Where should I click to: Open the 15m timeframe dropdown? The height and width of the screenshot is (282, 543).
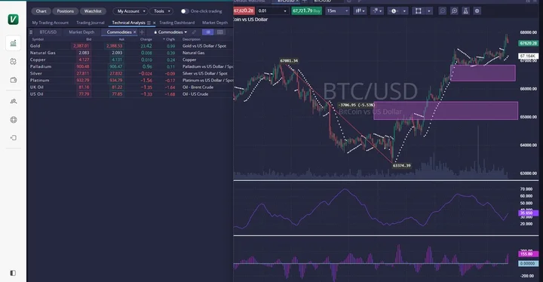click(337, 11)
